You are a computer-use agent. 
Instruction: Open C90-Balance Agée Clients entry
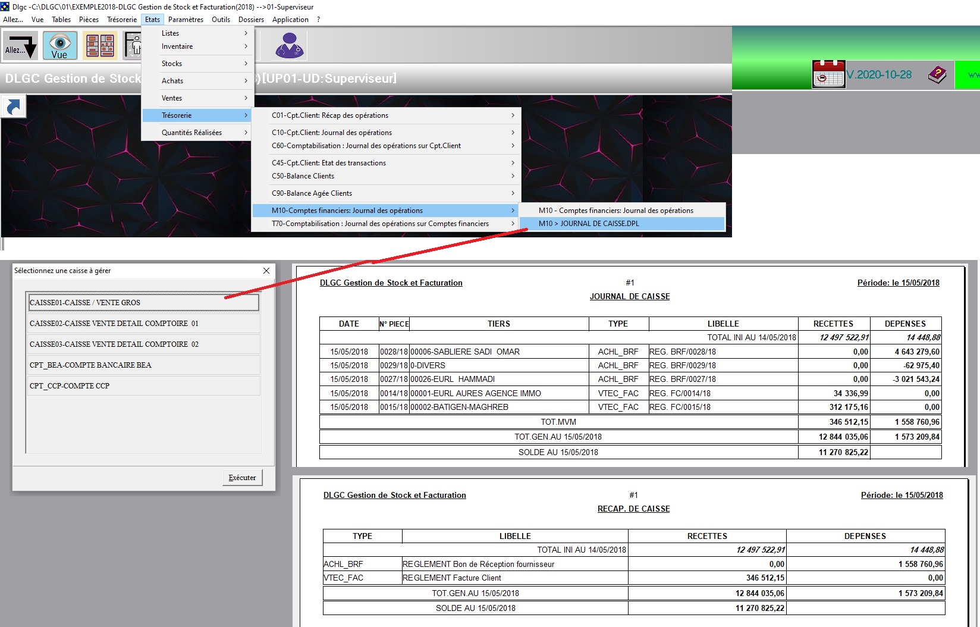pos(386,193)
